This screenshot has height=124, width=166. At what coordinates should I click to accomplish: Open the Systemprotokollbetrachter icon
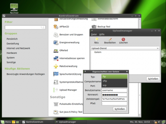[56, 82]
